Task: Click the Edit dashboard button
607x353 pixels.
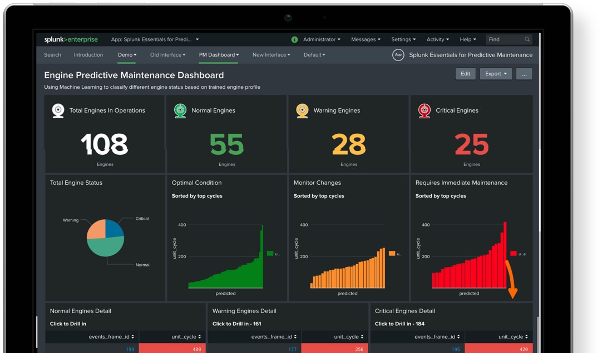Action: click(x=465, y=74)
